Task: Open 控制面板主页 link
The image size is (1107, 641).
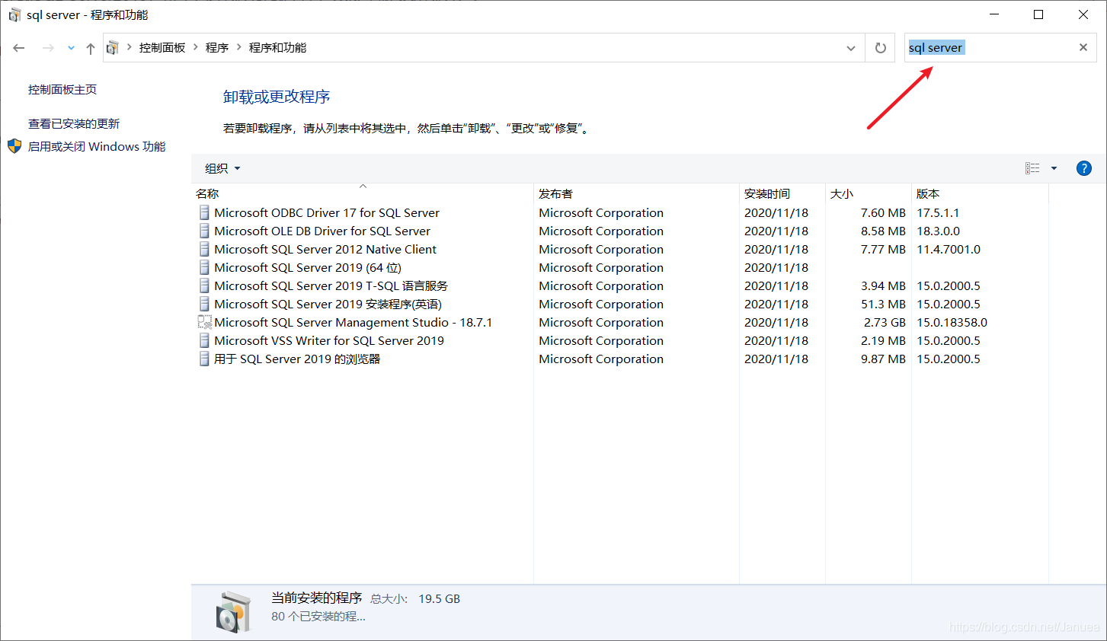Action: point(62,90)
